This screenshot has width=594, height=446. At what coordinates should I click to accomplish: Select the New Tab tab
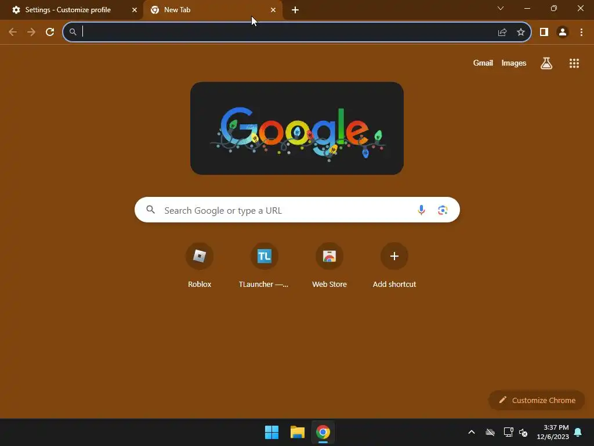coord(212,10)
